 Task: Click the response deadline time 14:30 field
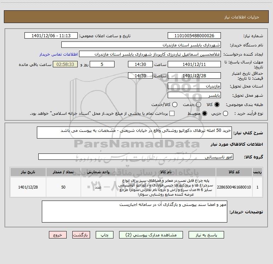(x=140, y=64)
